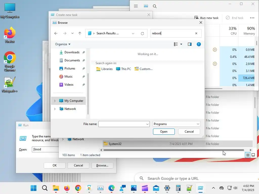259x194 pixels.
Task: Search again in Libraries
Action: pyautogui.click(x=104, y=69)
